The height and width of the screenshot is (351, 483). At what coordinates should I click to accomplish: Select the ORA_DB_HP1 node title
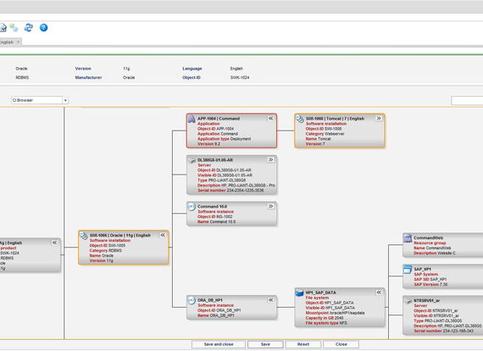pos(210,300)
